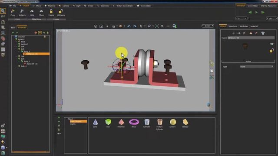Click the Instance icon in the ribbon
The height and width of the screenshot is (156, 278).
pos(22,12)
